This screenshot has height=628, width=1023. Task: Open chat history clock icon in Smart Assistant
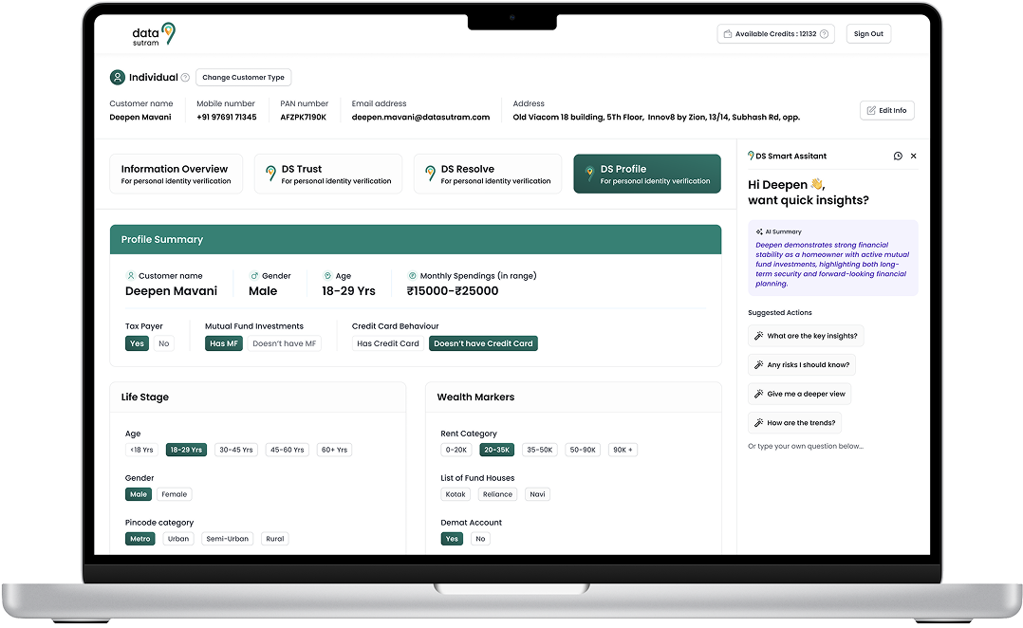(x=898, y=156)
